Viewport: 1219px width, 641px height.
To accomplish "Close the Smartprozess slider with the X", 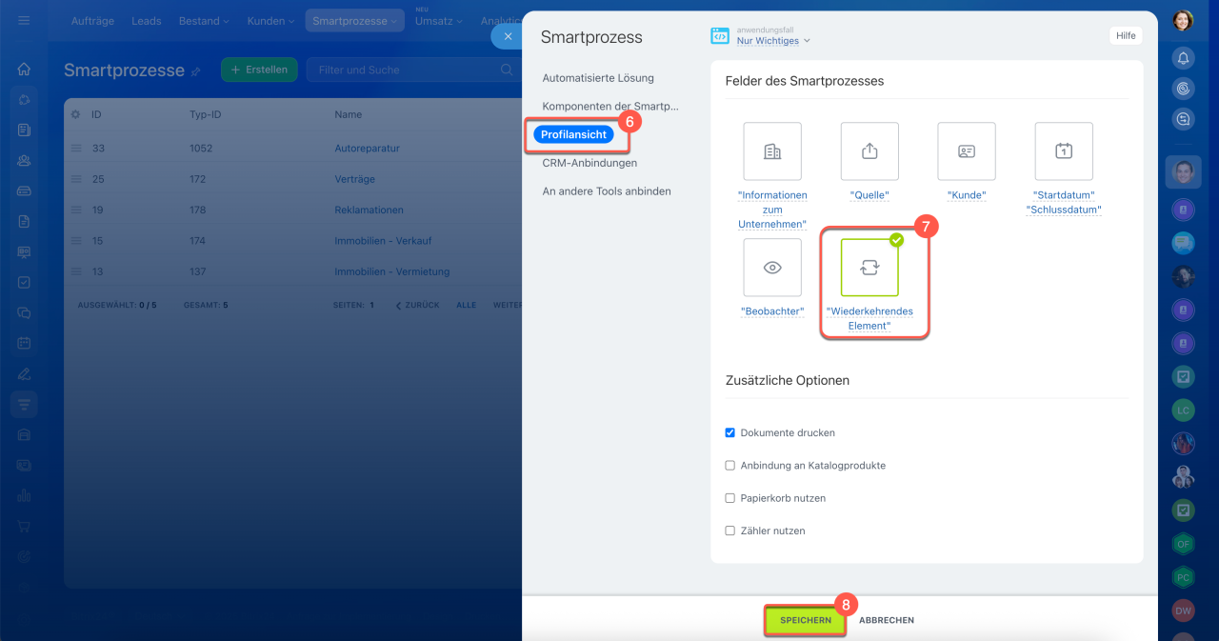I will tap(508, 36).
